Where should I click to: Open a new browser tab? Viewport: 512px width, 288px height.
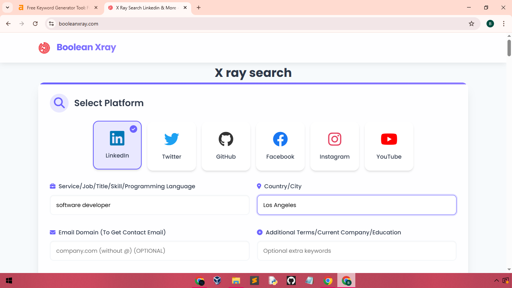point(199,7)
